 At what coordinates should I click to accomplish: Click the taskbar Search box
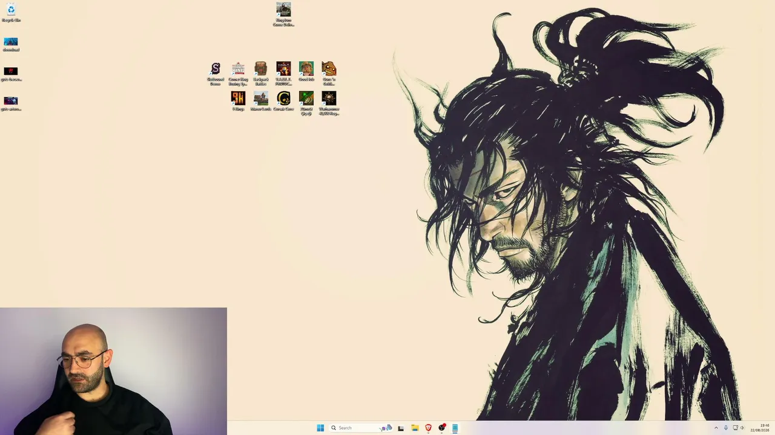361,428
